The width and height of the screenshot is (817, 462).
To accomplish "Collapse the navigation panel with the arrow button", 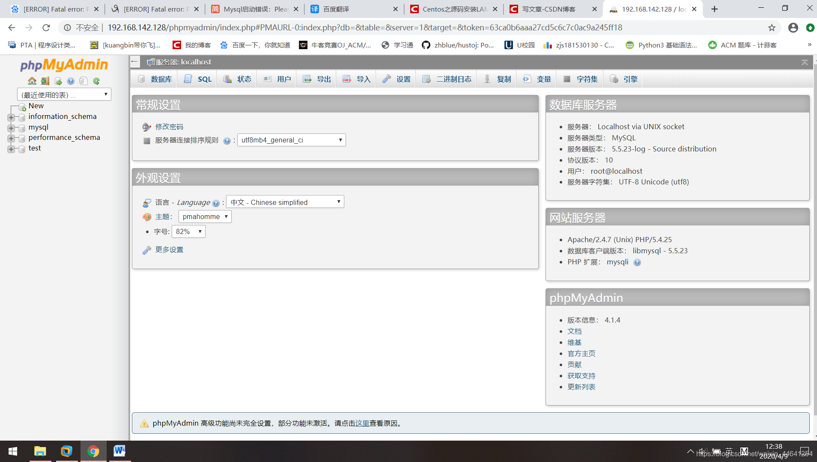I will pyautogui.click(x=135, y=62).
